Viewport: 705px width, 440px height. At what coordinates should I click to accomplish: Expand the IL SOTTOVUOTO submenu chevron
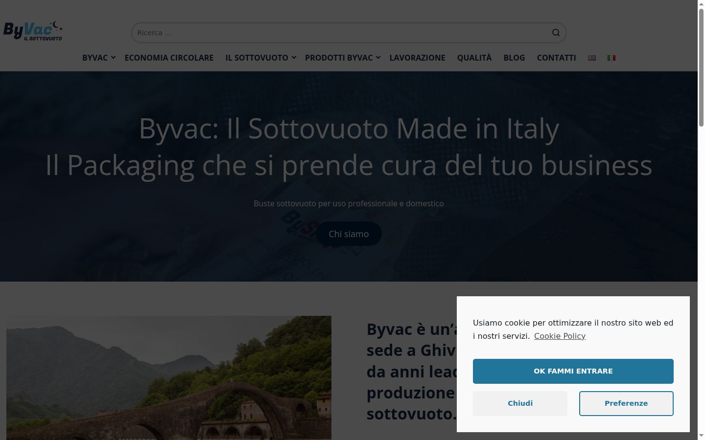[294, 58]
